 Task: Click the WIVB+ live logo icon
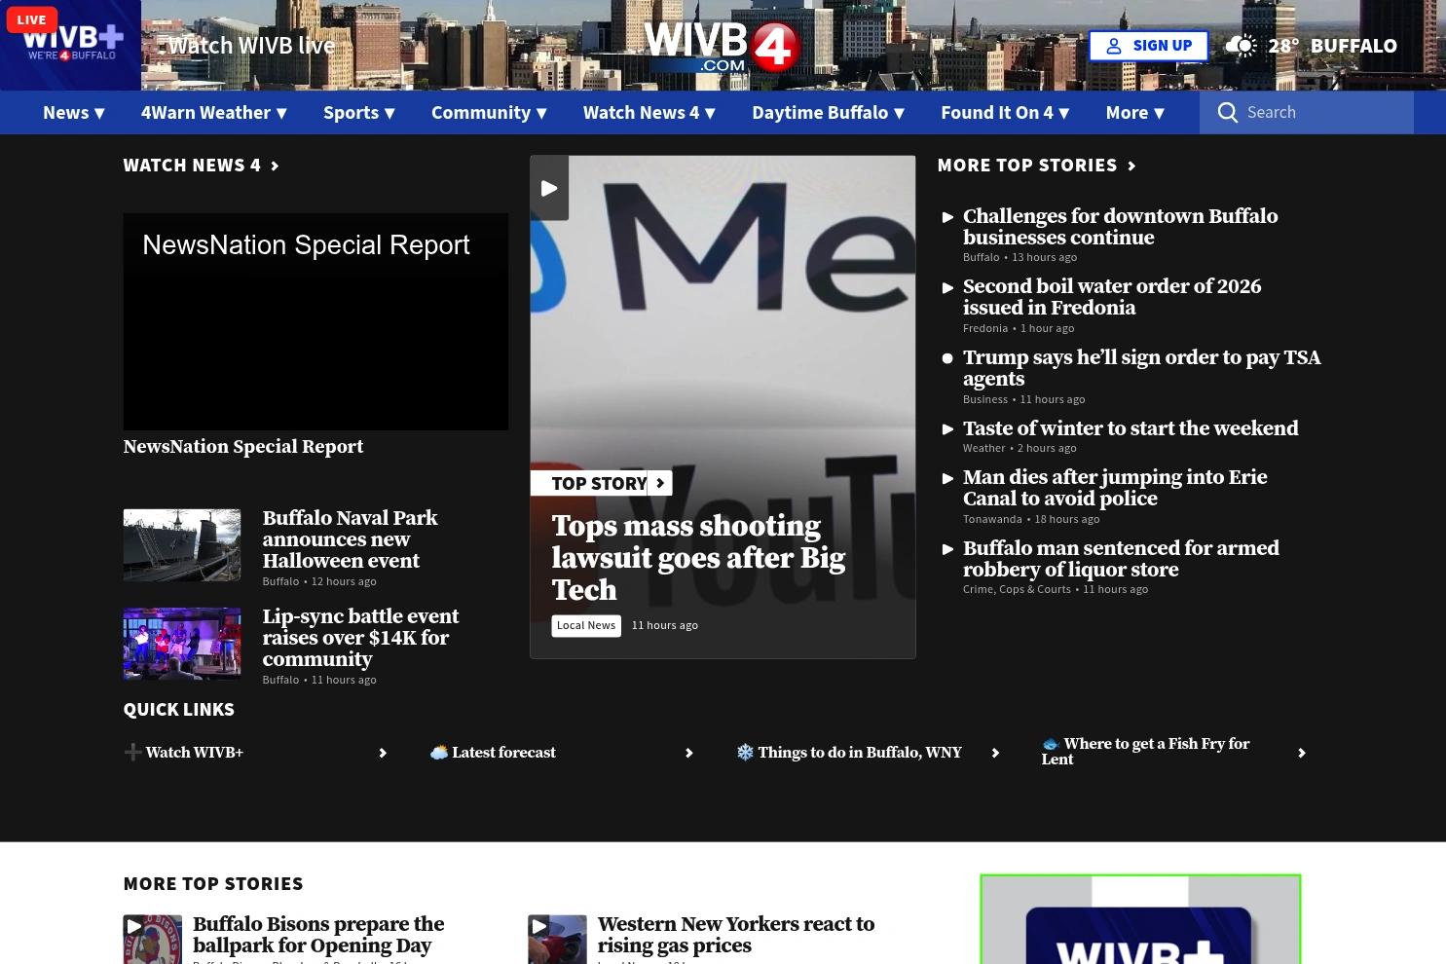[70, 45]
